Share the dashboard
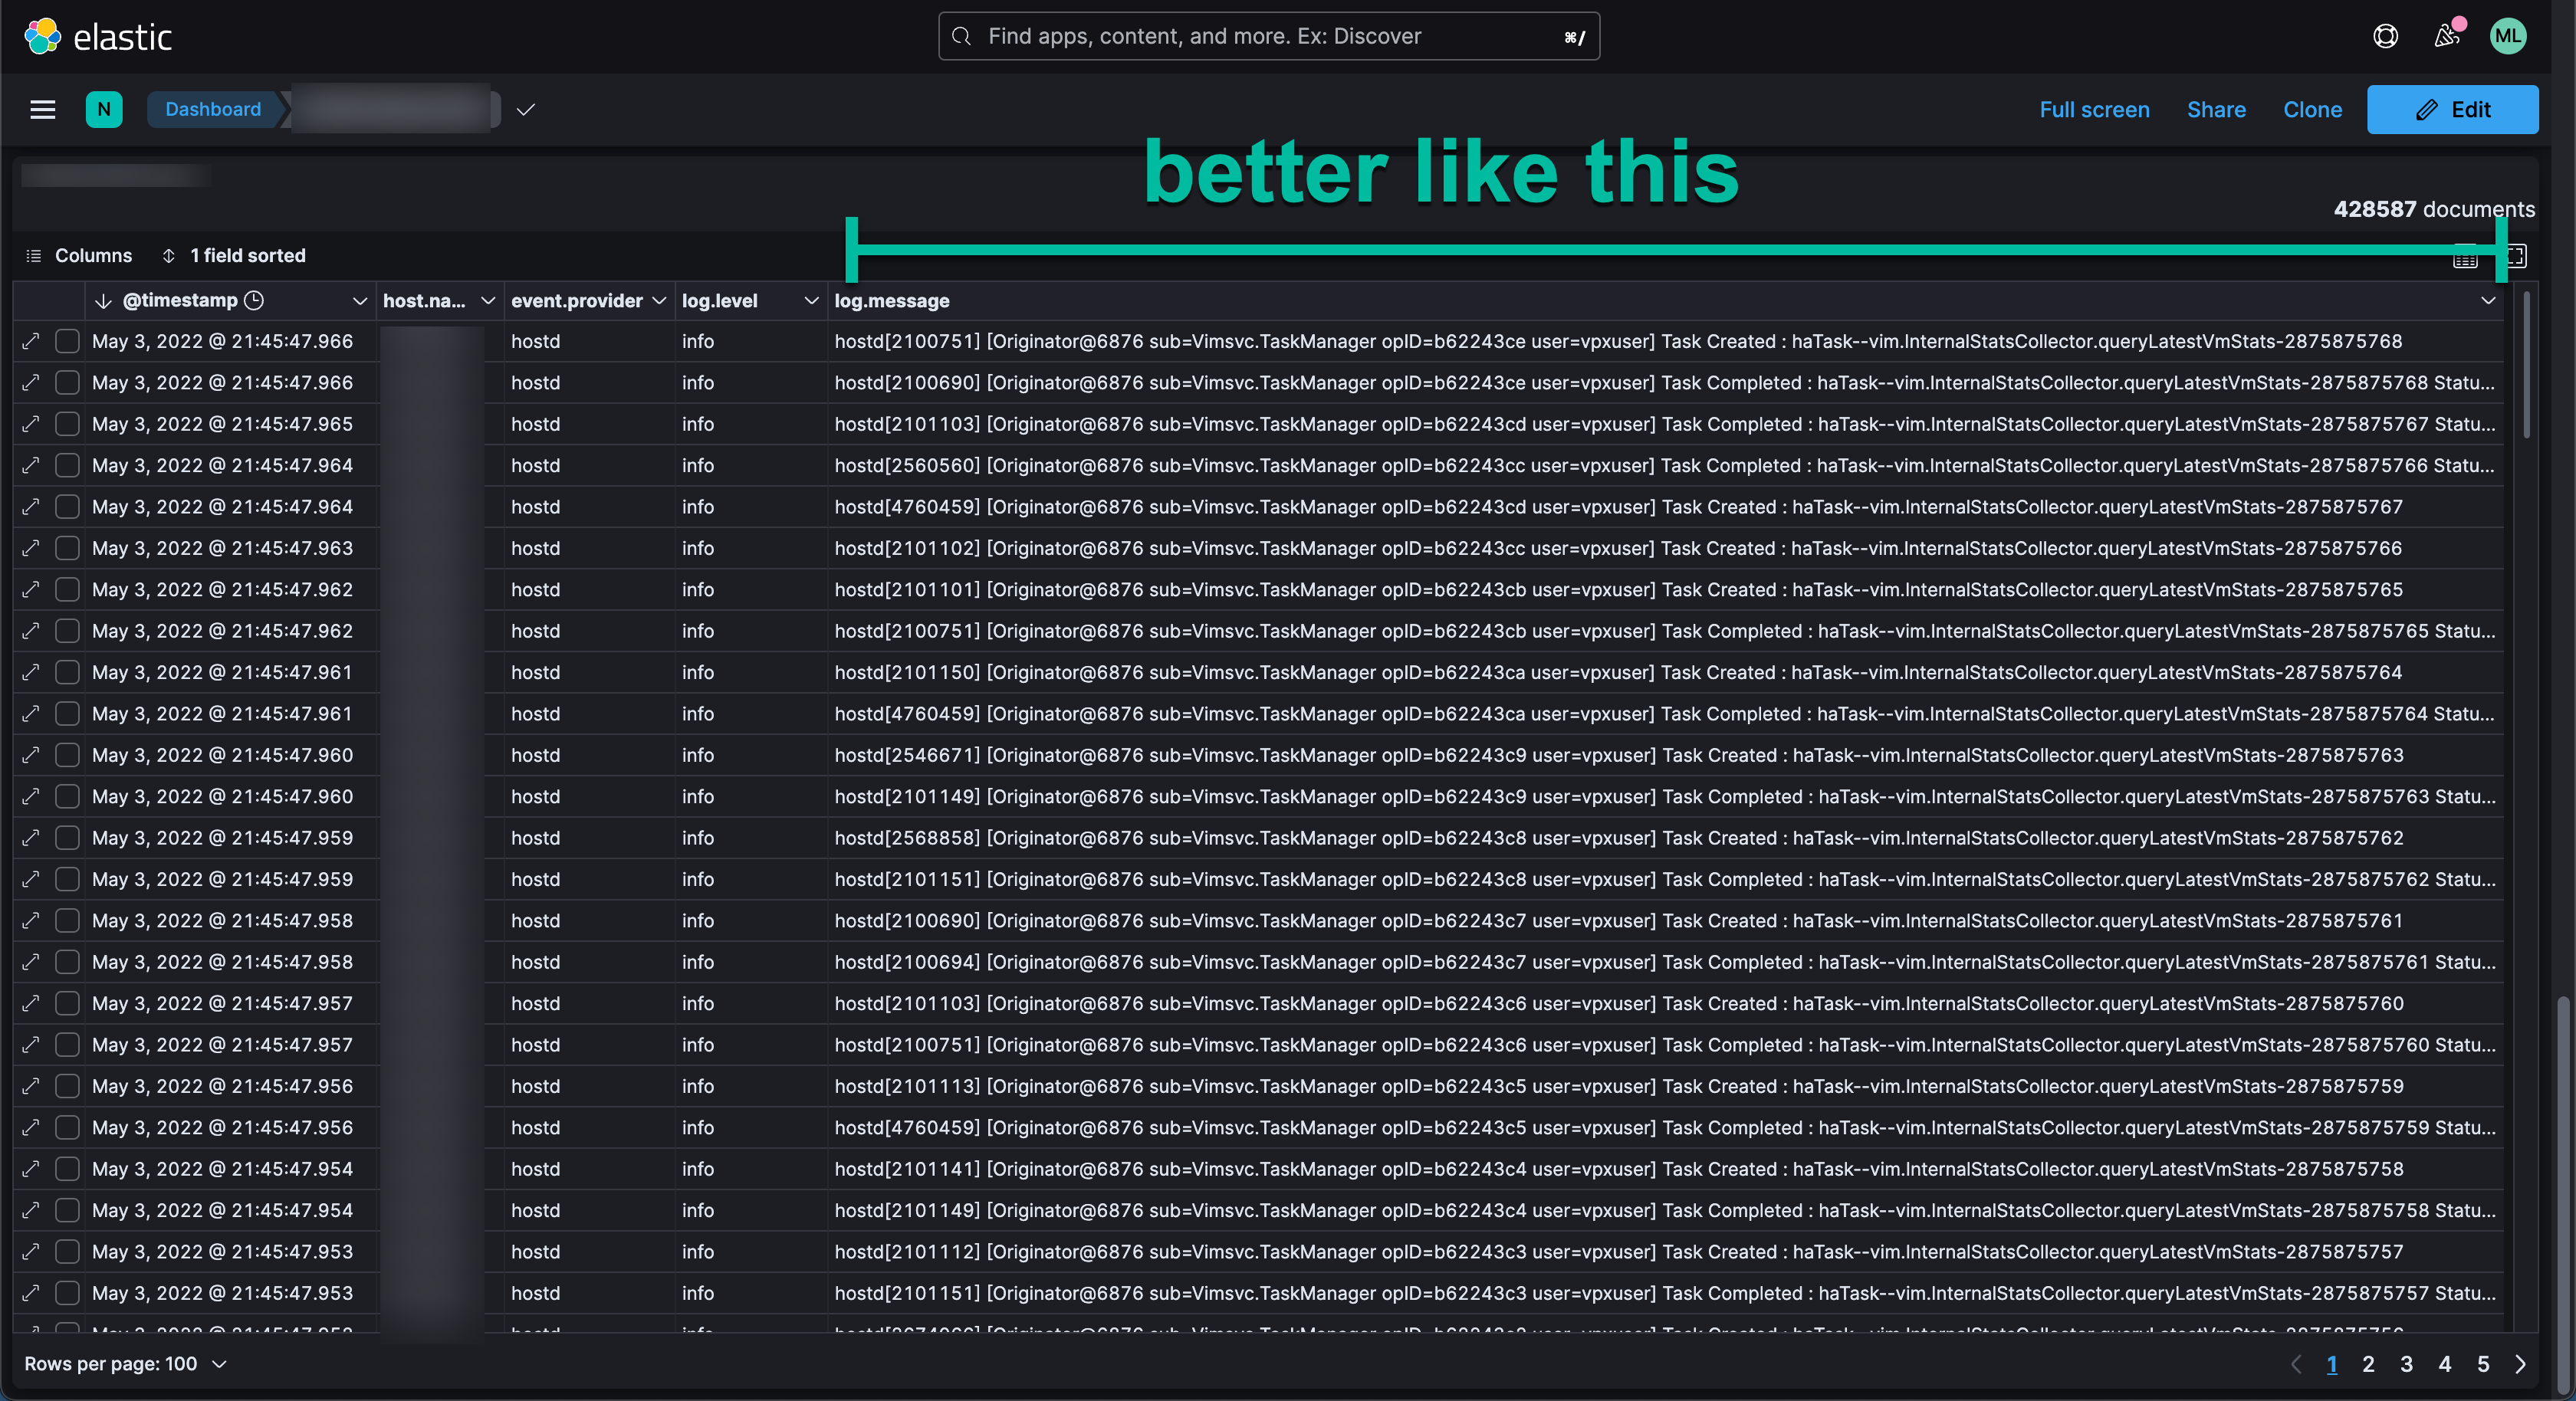 (2216, 110)
